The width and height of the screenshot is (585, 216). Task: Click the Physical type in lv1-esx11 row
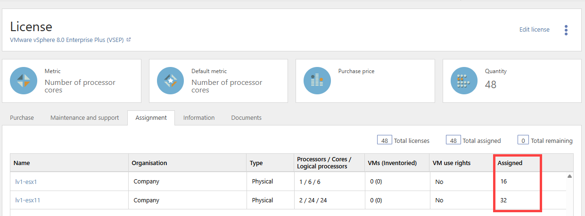point(262,200)
